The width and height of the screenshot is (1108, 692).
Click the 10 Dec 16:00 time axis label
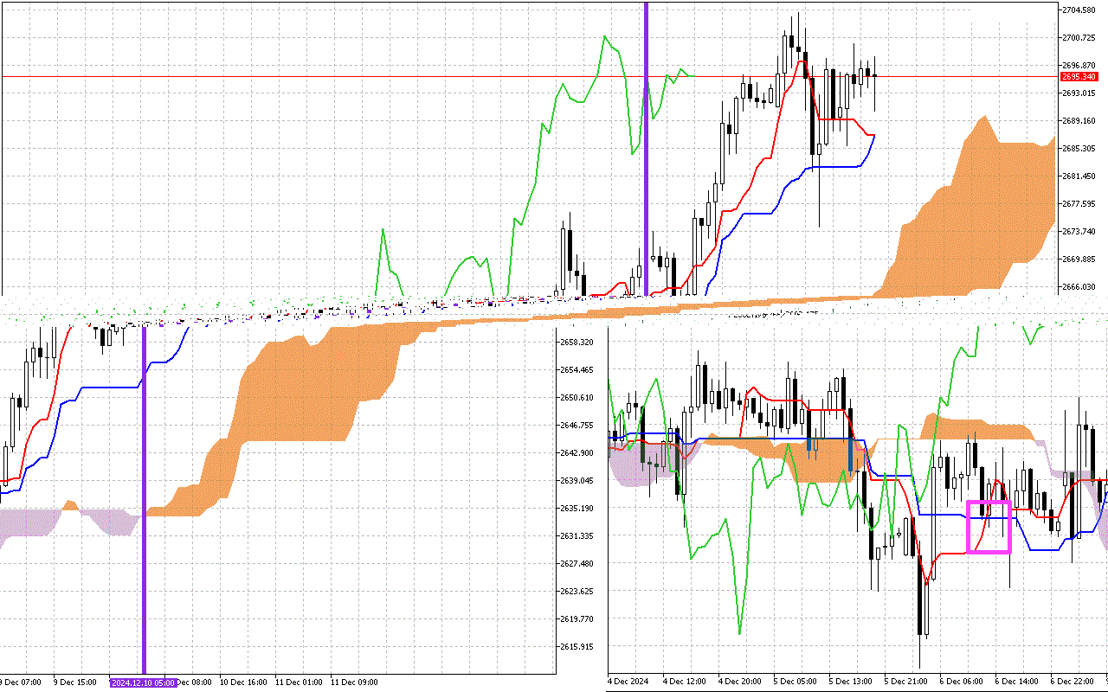coord(242,682)
